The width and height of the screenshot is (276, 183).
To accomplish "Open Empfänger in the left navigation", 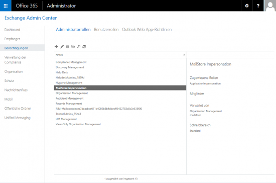I will 12,39.
